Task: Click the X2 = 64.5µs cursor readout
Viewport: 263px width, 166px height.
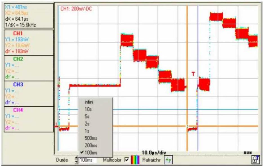Action: click(x=16, y=13)
